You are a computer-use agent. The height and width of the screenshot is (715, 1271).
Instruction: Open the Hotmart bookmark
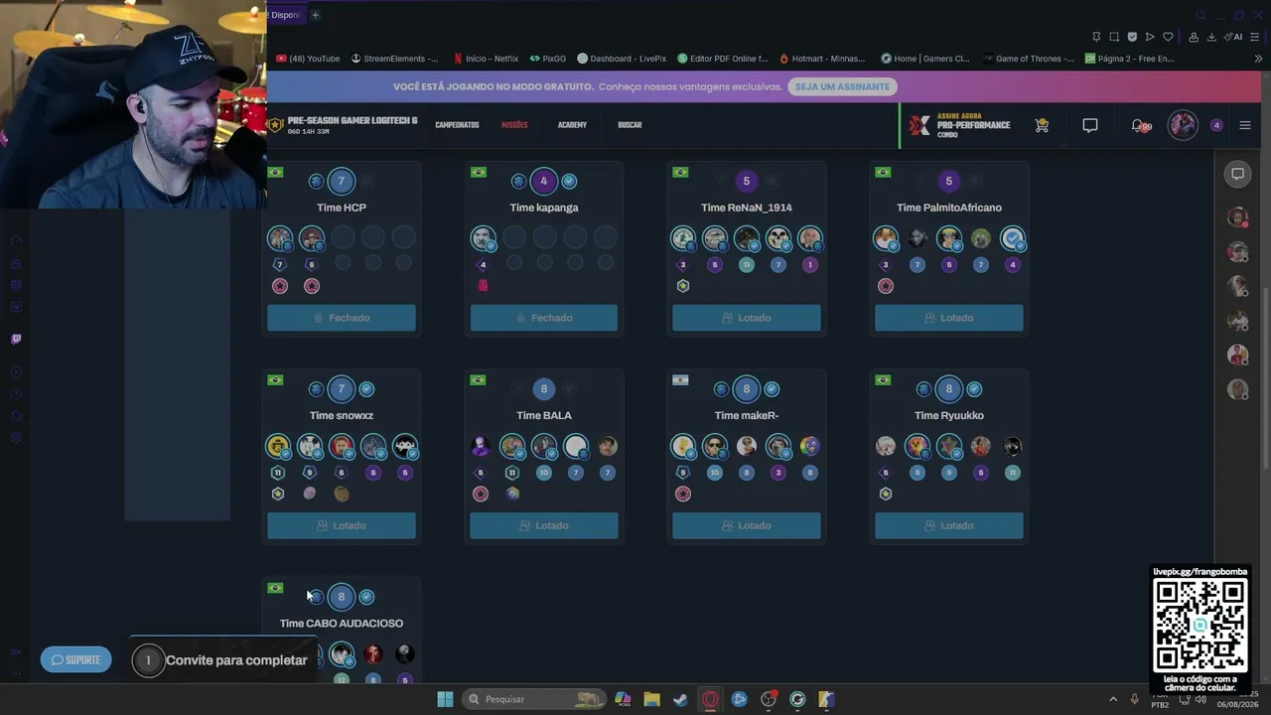click(823, 59)
